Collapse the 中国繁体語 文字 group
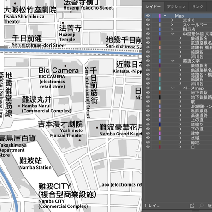This screenshot has width=212, height=212. 173,34
